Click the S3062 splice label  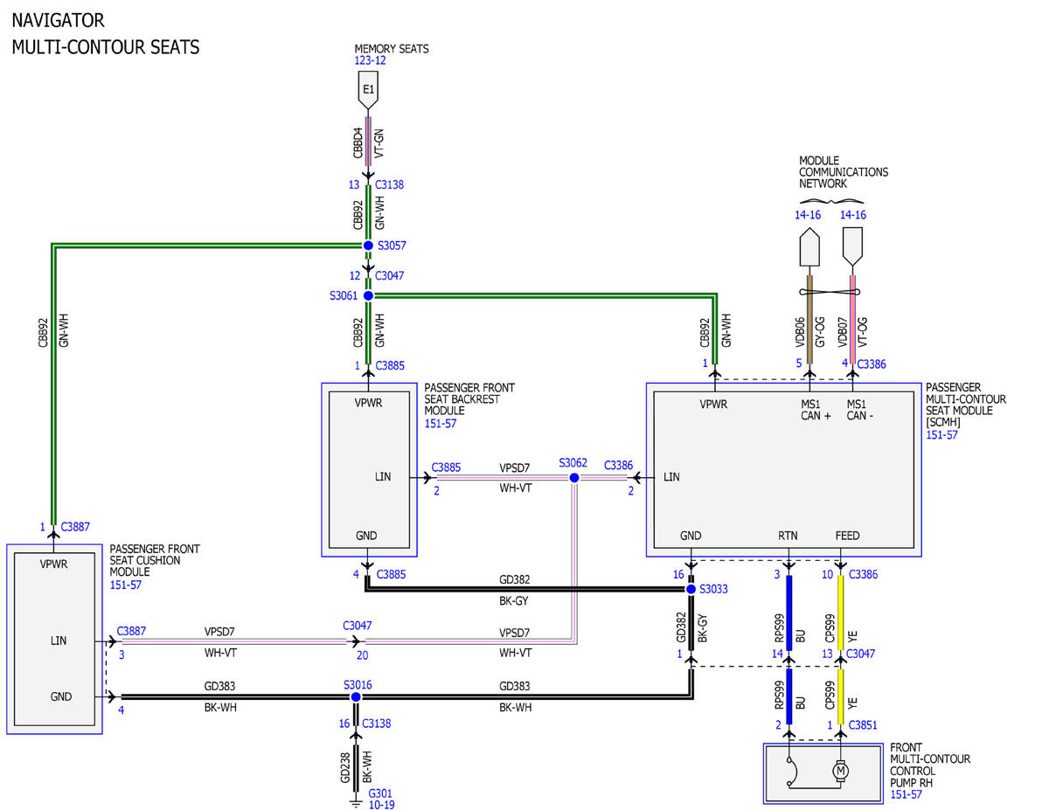(573, 461)
